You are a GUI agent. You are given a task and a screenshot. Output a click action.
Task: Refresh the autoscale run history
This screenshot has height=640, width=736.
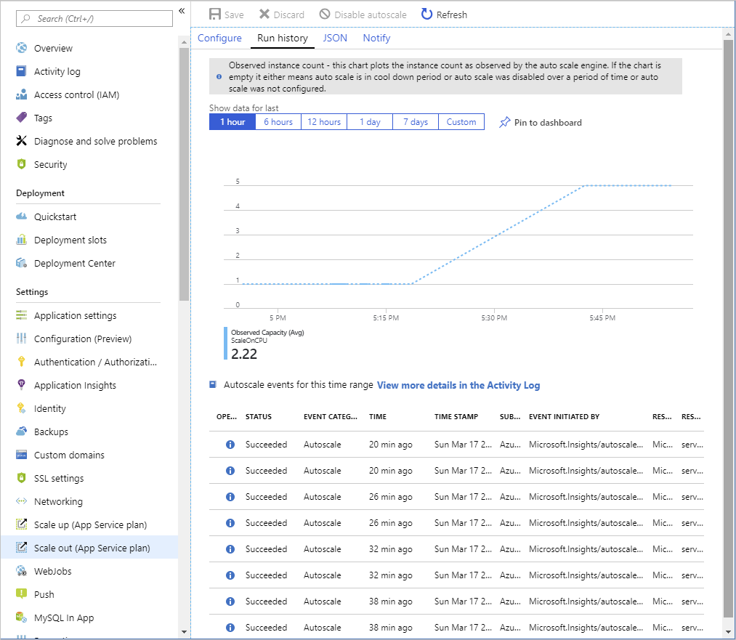click(x=444, y=15)
